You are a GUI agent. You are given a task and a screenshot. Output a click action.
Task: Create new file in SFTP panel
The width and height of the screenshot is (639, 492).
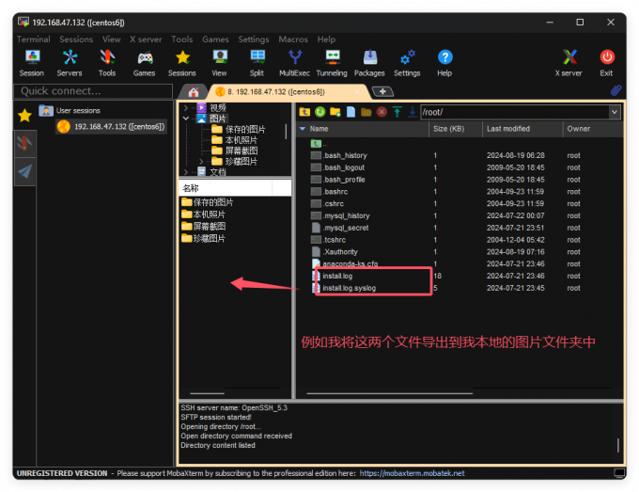[351, 112]
